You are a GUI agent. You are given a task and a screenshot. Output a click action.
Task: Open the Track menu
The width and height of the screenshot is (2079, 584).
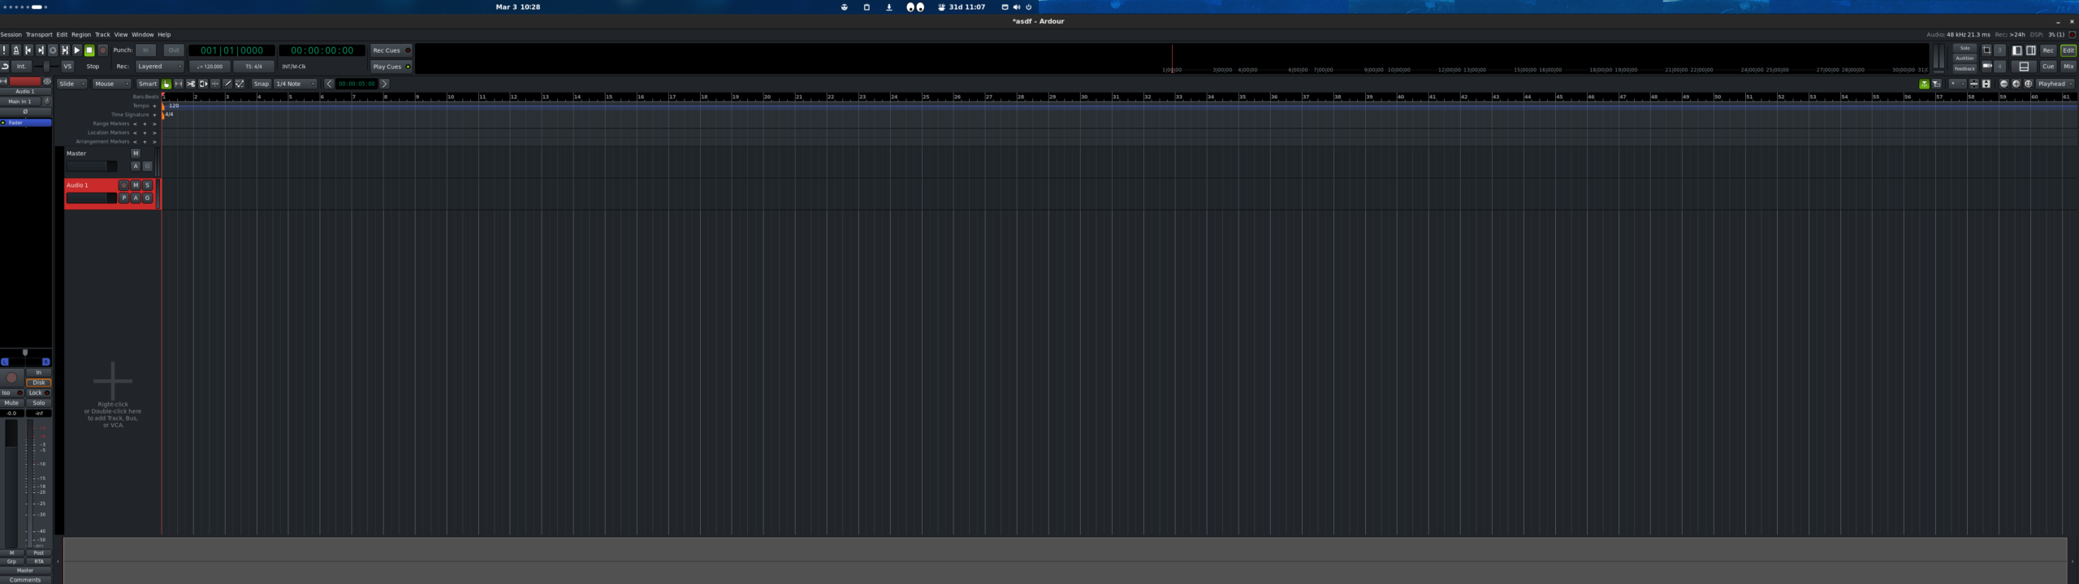coord(102,35)
